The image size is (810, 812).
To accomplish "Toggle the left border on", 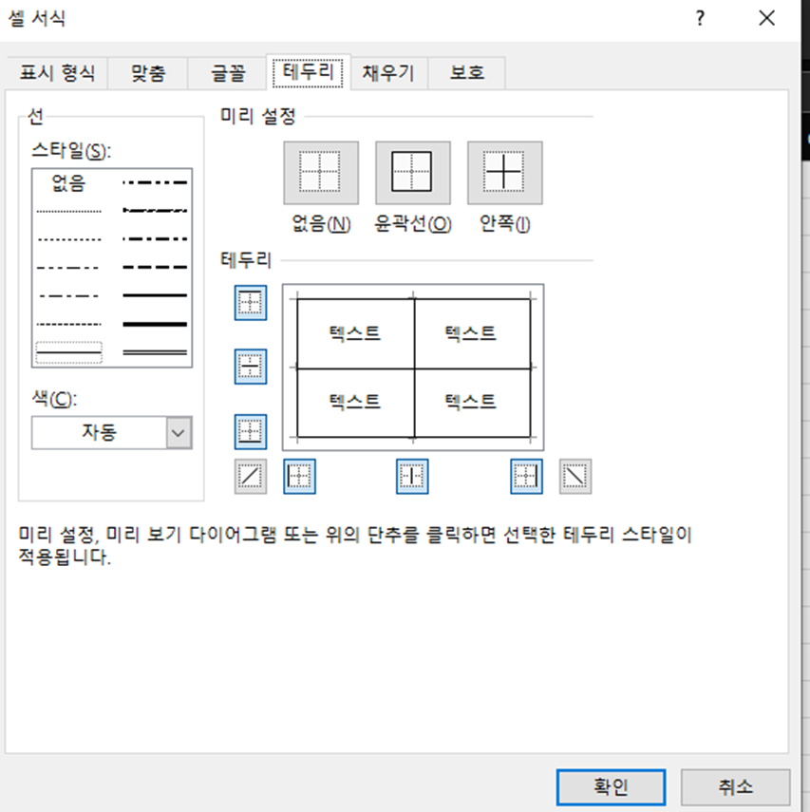I will (x=299, y=477).
